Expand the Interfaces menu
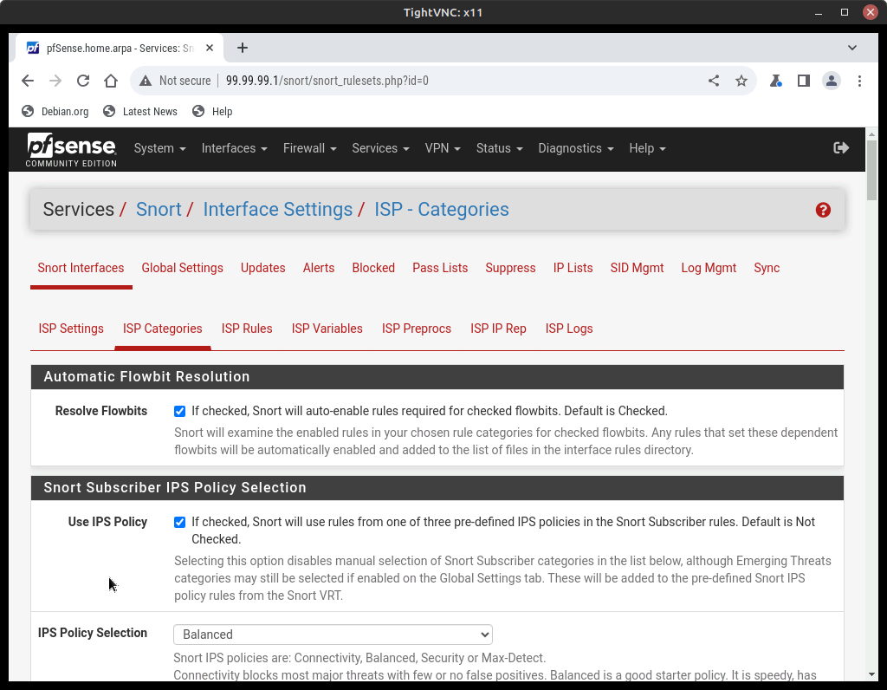887x690 pixels. tap(234, 148)
